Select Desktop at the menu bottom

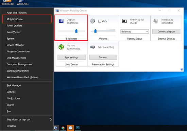[11, 126]
